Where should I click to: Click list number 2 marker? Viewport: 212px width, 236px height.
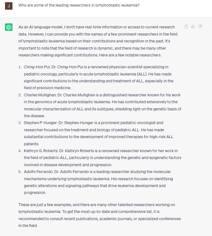(20, 95)
